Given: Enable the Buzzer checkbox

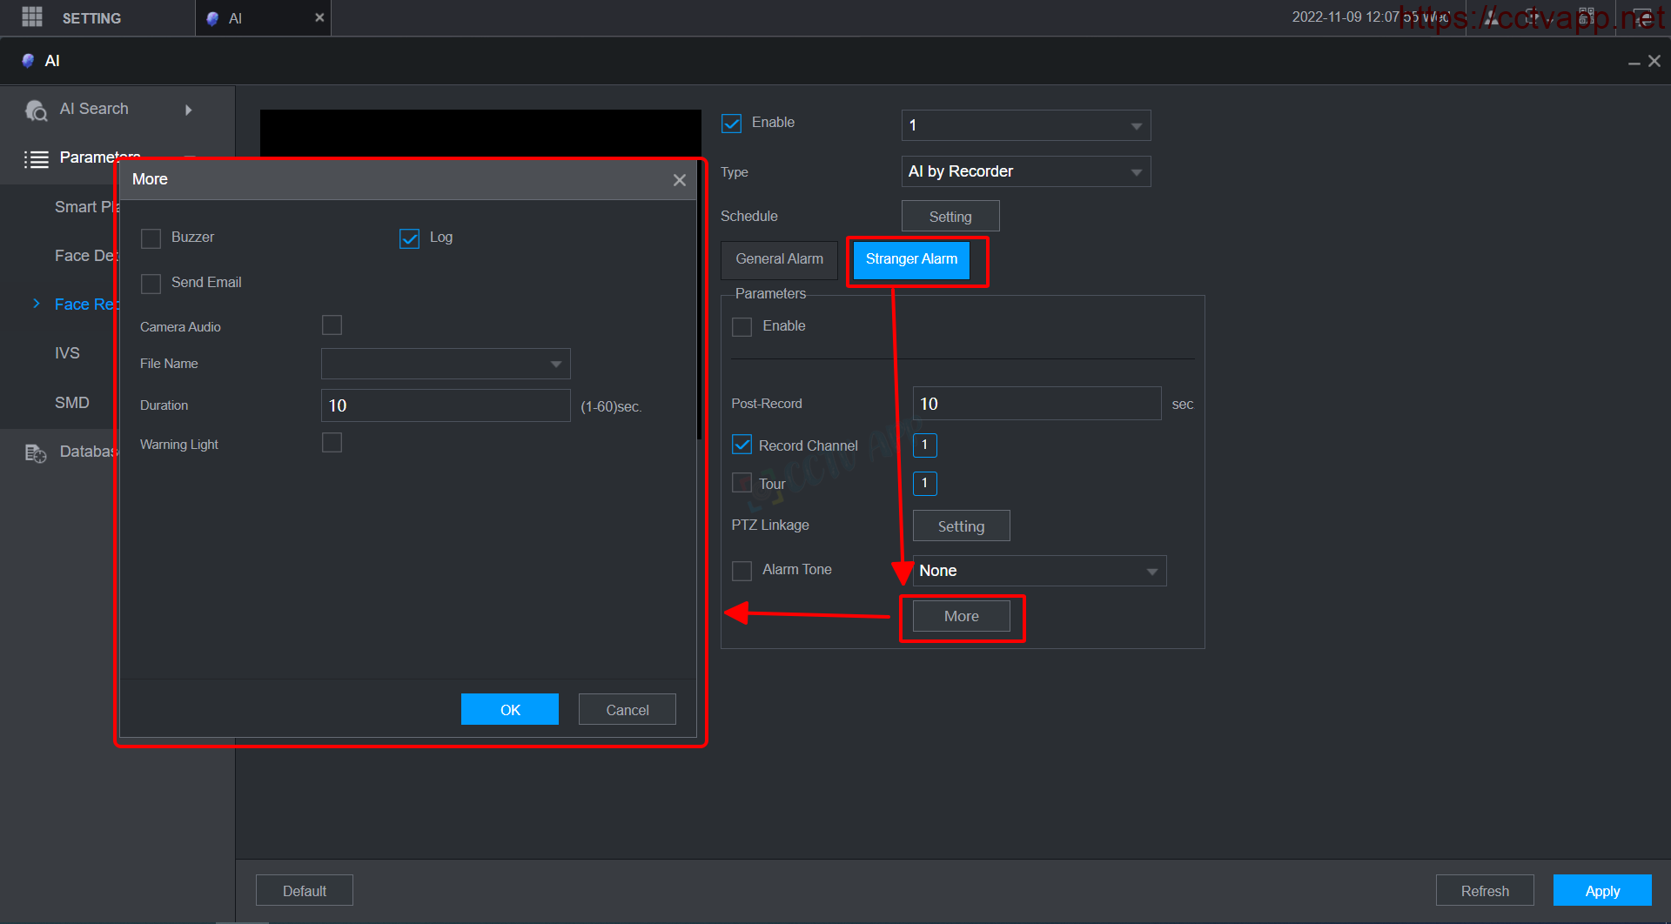Looking at the screenshot, I should [151, 238].
